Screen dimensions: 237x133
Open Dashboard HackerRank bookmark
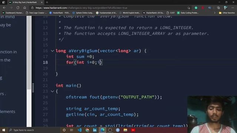coord(13,13)
